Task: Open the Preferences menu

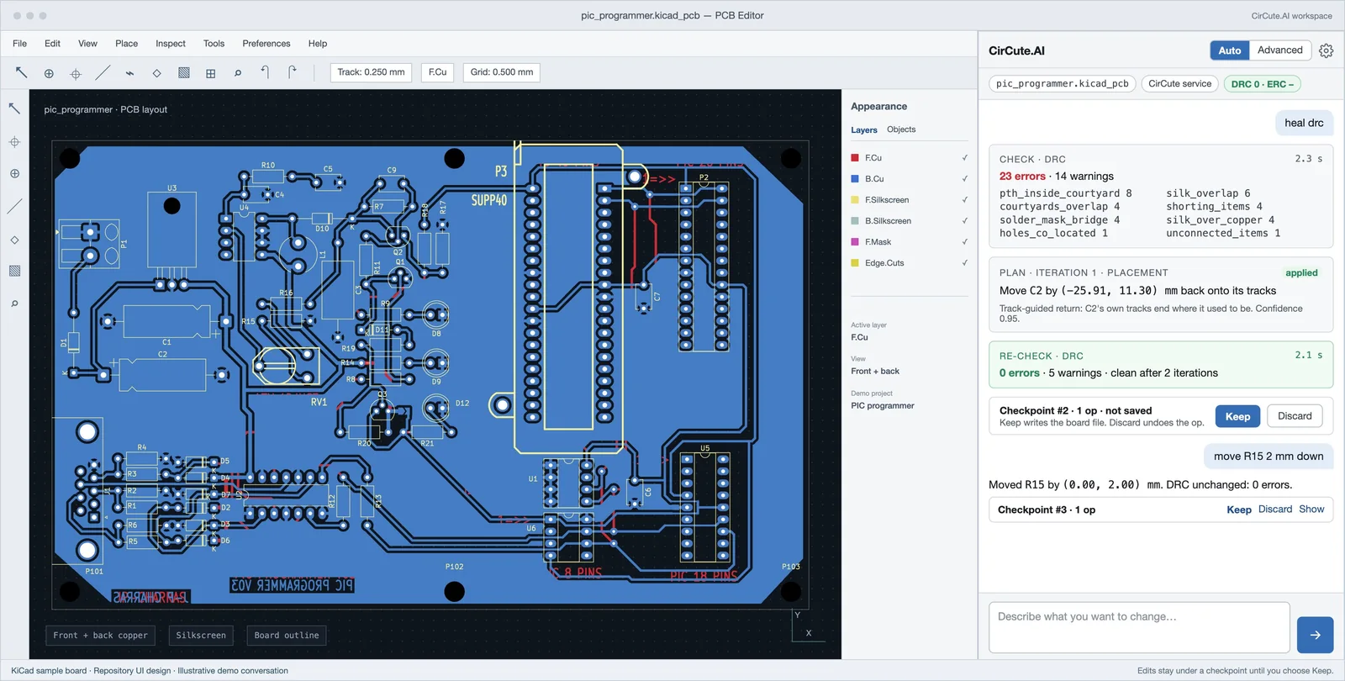Action: (266, 44)
